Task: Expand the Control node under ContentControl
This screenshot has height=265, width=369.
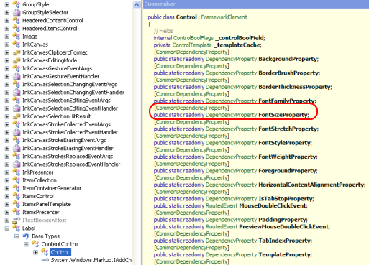Action: tap(35, 252)
